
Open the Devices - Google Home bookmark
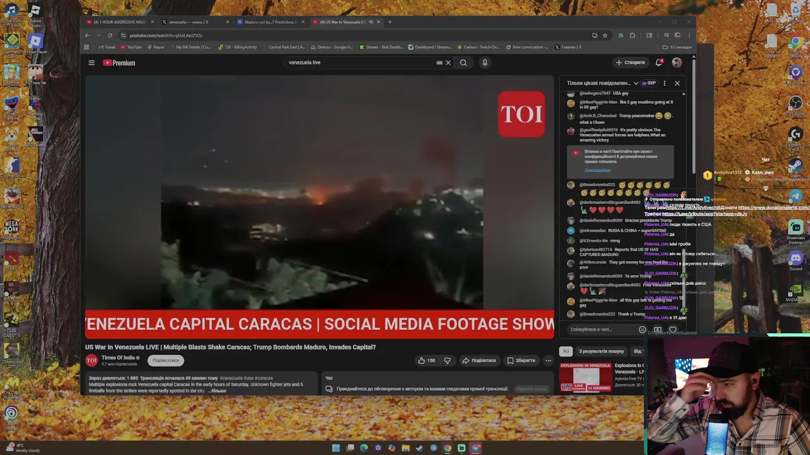point(332,47)
